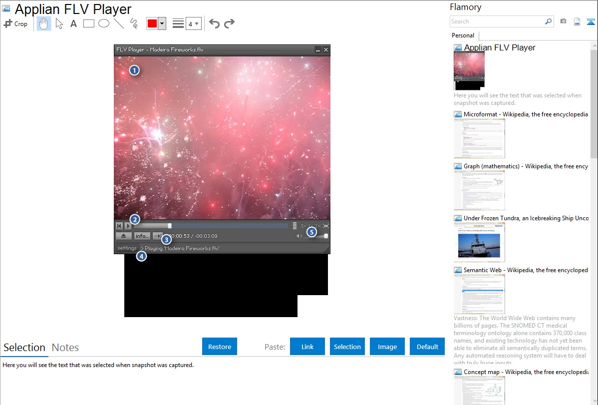Open the Semantic Web snapshot thumbnail
This screenshot has width=598, height=405.
tap(479, 294)
